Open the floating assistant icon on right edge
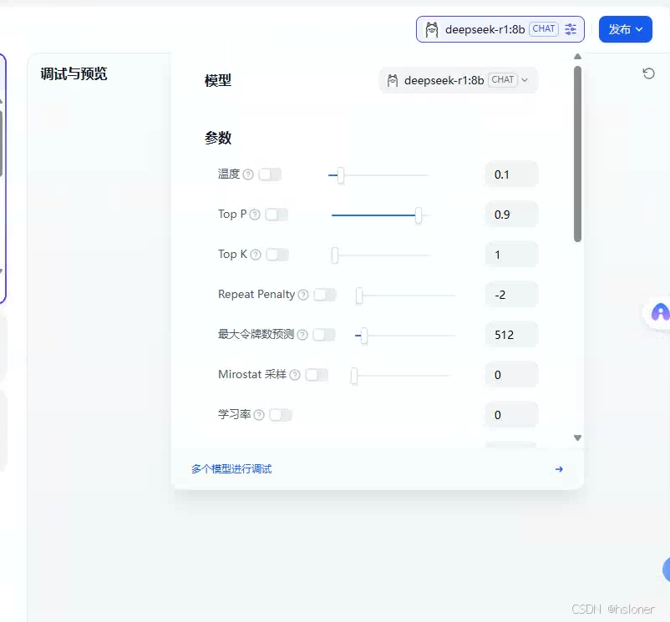The height and width of the screenshot is (622, 670). tap(659, 312)
